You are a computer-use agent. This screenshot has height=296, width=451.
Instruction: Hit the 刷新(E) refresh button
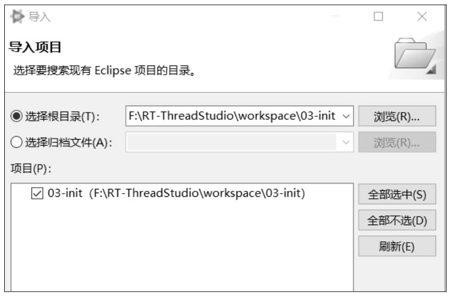click(x=398, y=246)
